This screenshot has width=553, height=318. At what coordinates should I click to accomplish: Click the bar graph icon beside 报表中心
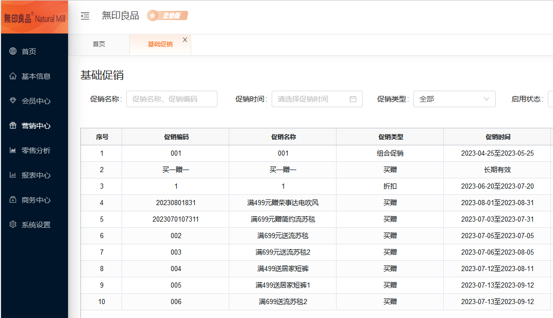[x=13, y=175]
